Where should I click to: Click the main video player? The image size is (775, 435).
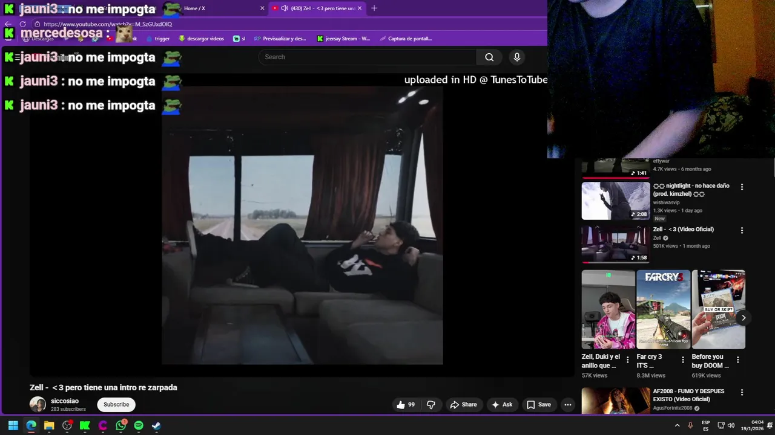point(302,225)
